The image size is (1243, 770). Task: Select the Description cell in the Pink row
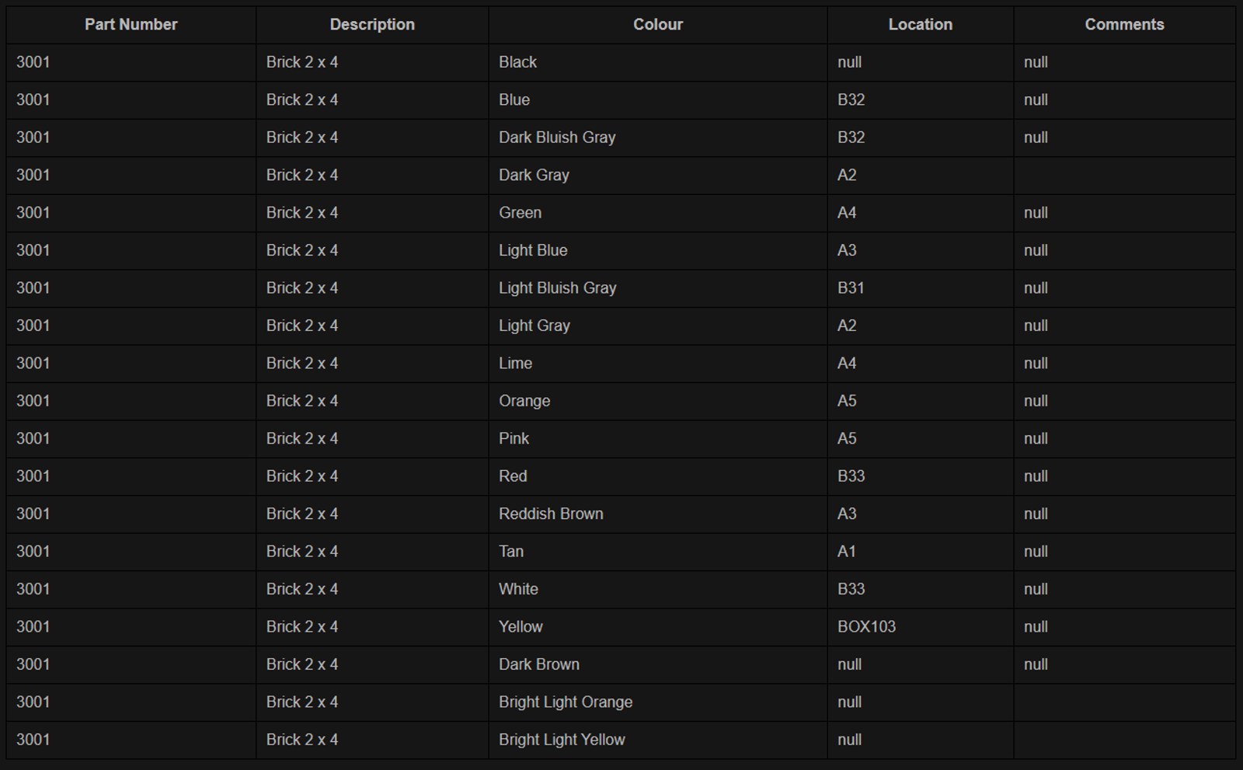pos(302,439)
